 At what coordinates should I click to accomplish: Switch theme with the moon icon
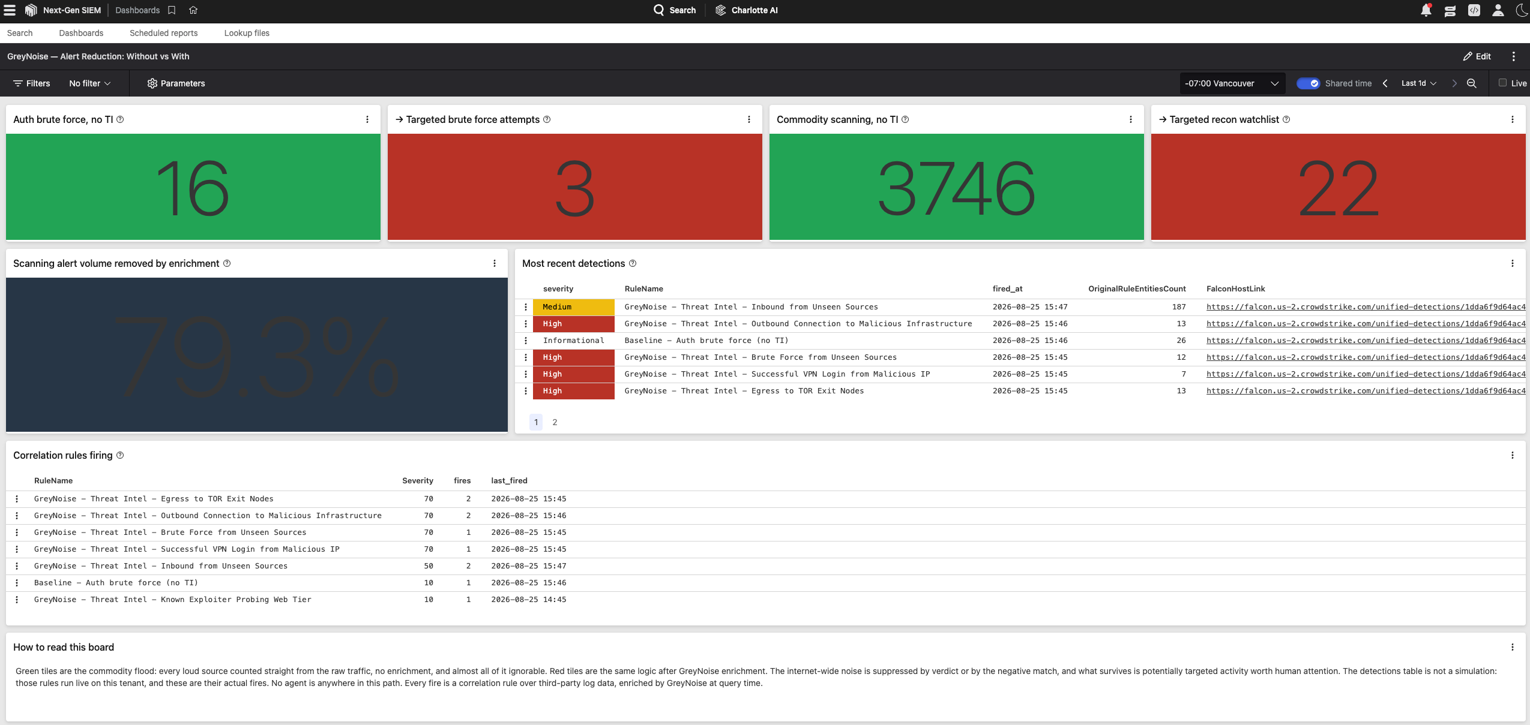point(1522,10)
